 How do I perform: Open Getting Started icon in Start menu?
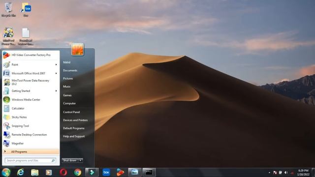pos(6,91)
